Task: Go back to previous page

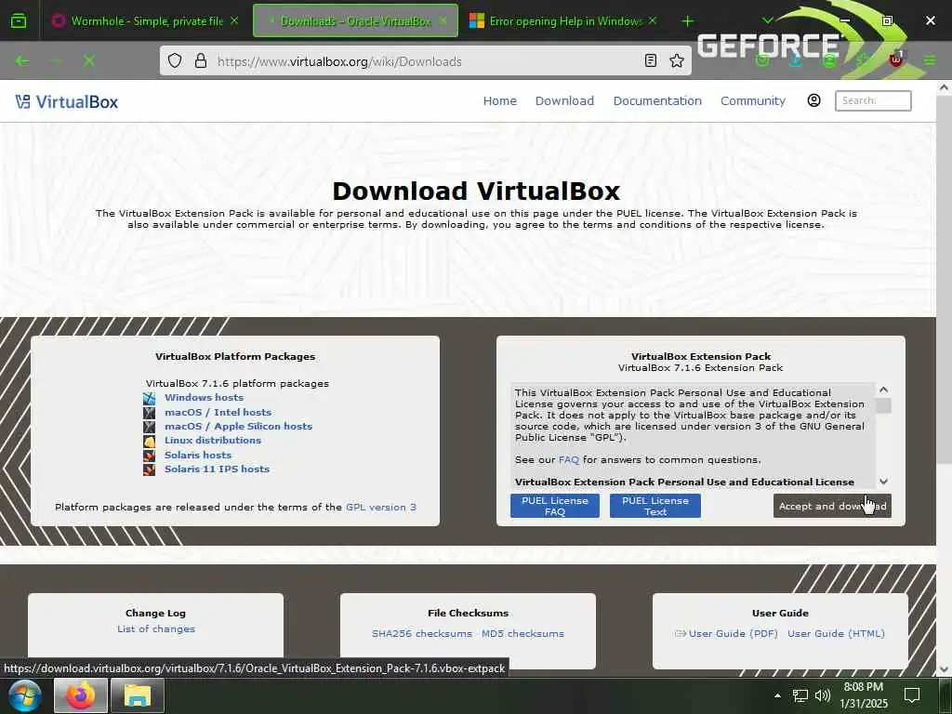Action: [22, 60]
